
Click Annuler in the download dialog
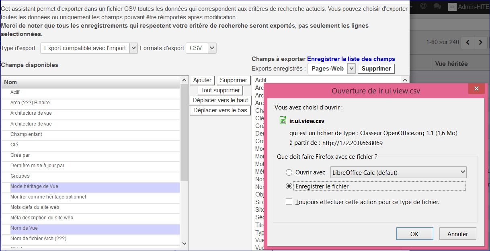(x=457, y=234)
